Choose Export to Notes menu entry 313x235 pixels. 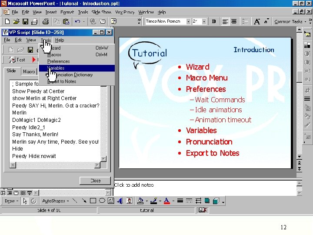(77, 81)
